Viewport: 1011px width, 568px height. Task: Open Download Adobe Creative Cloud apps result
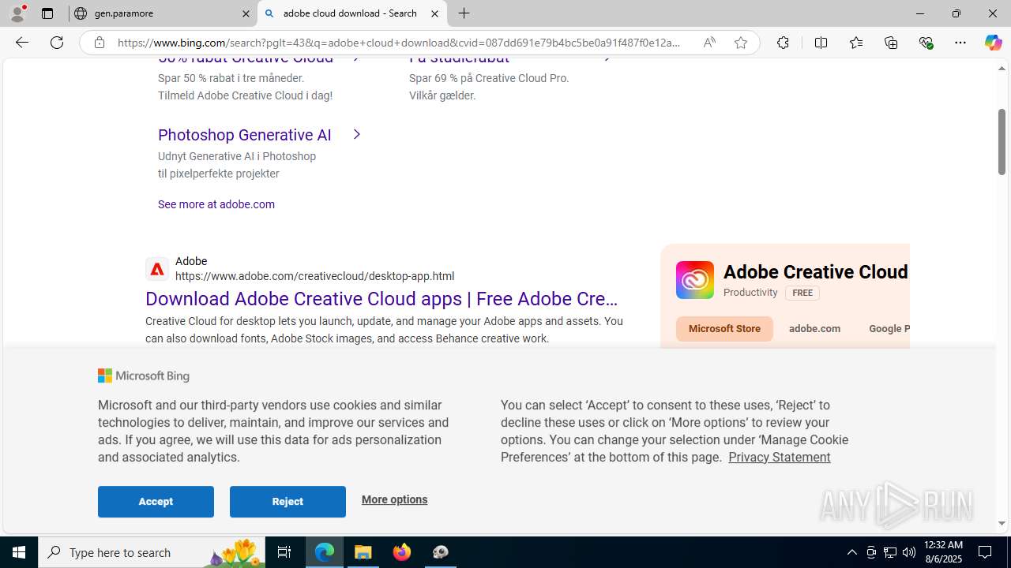coord(381,299)
